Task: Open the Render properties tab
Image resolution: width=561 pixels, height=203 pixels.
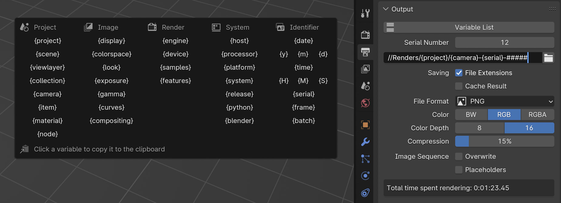Action: [x=365, y=35]
